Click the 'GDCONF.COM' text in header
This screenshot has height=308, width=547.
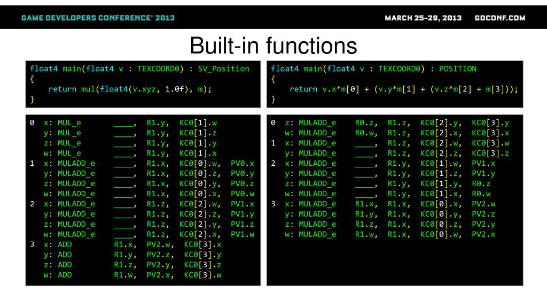tap(500, 18)
